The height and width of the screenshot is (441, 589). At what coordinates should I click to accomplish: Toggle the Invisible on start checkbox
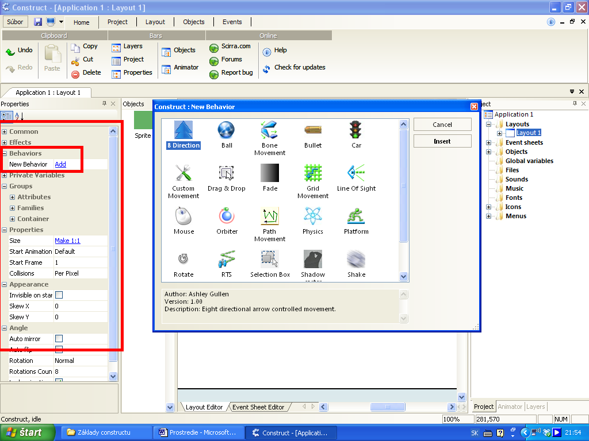59,295
